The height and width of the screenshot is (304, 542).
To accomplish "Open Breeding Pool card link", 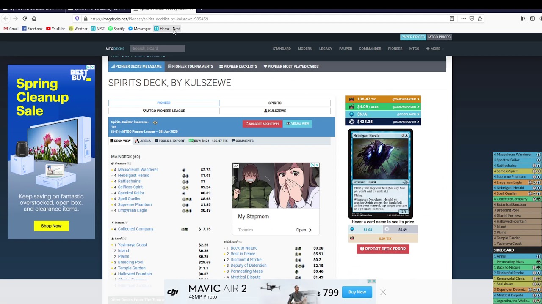I will click(130, 262).
